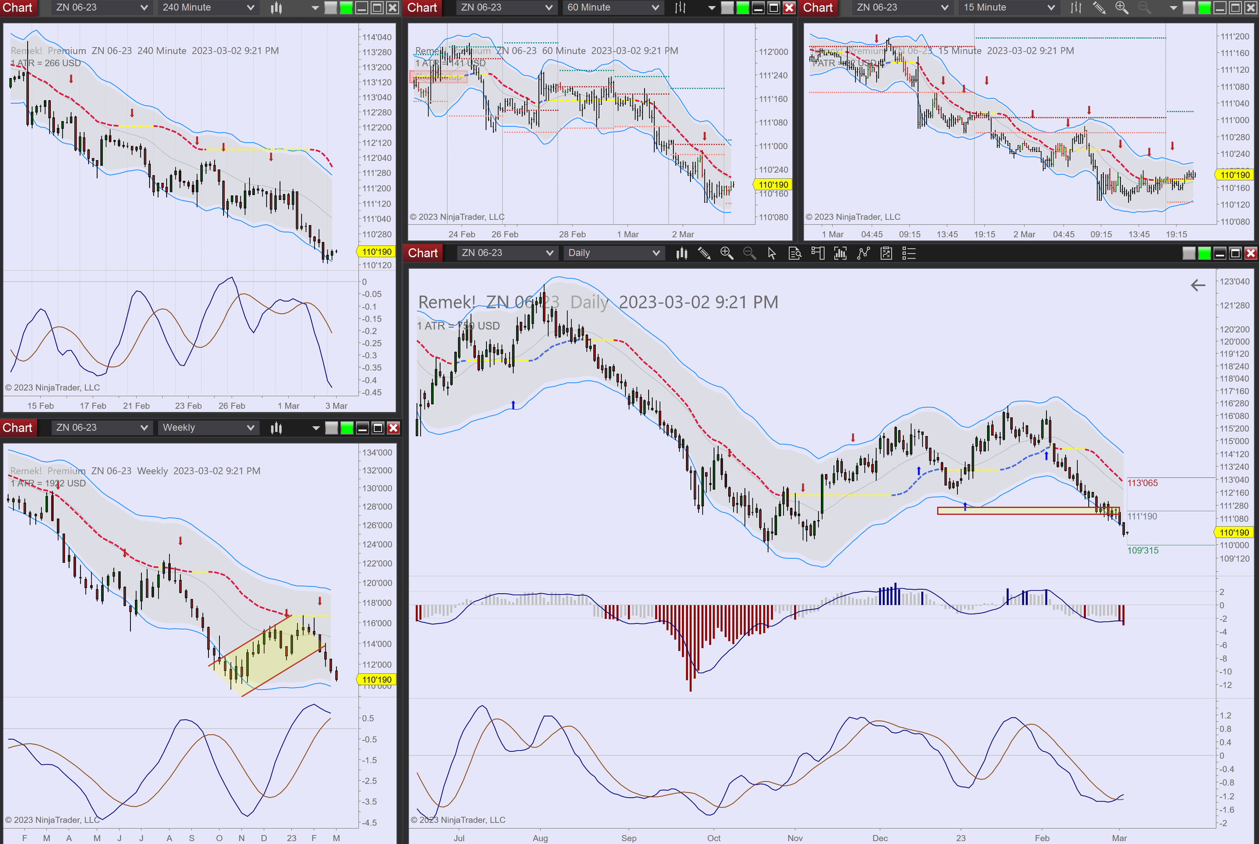Open 15 Minute interval dropdown
The image size is (1259, 844).
click(1008, 8)
